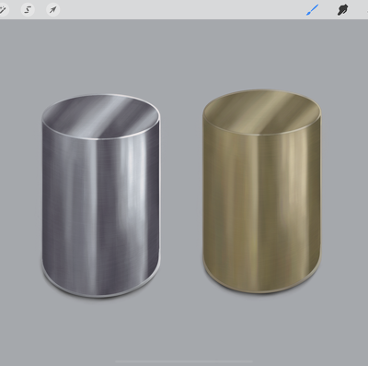The width and height of the screenshot is (368, 366).
Task: Tap the home indicator bar at bottom
Action: coord(184,361)
